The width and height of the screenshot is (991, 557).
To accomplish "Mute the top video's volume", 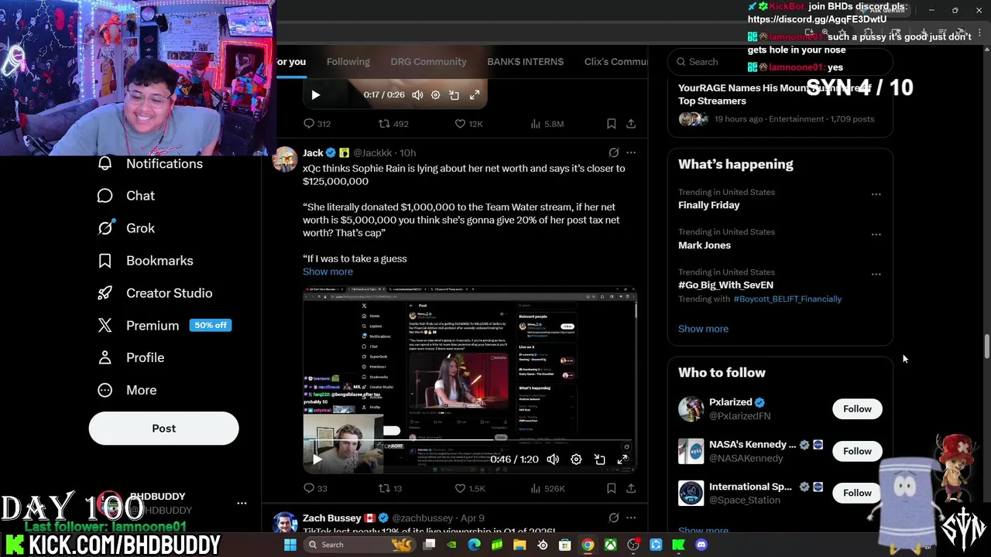I will pyautogui.click(x=417, y=95).
